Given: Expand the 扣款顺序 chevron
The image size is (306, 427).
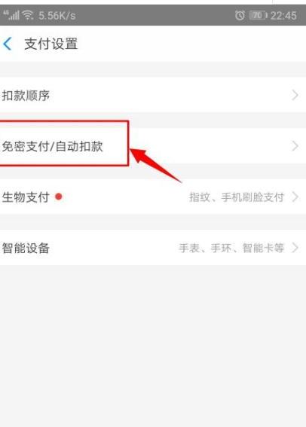Looking at the screenshot, I should (x=295, y=96).
